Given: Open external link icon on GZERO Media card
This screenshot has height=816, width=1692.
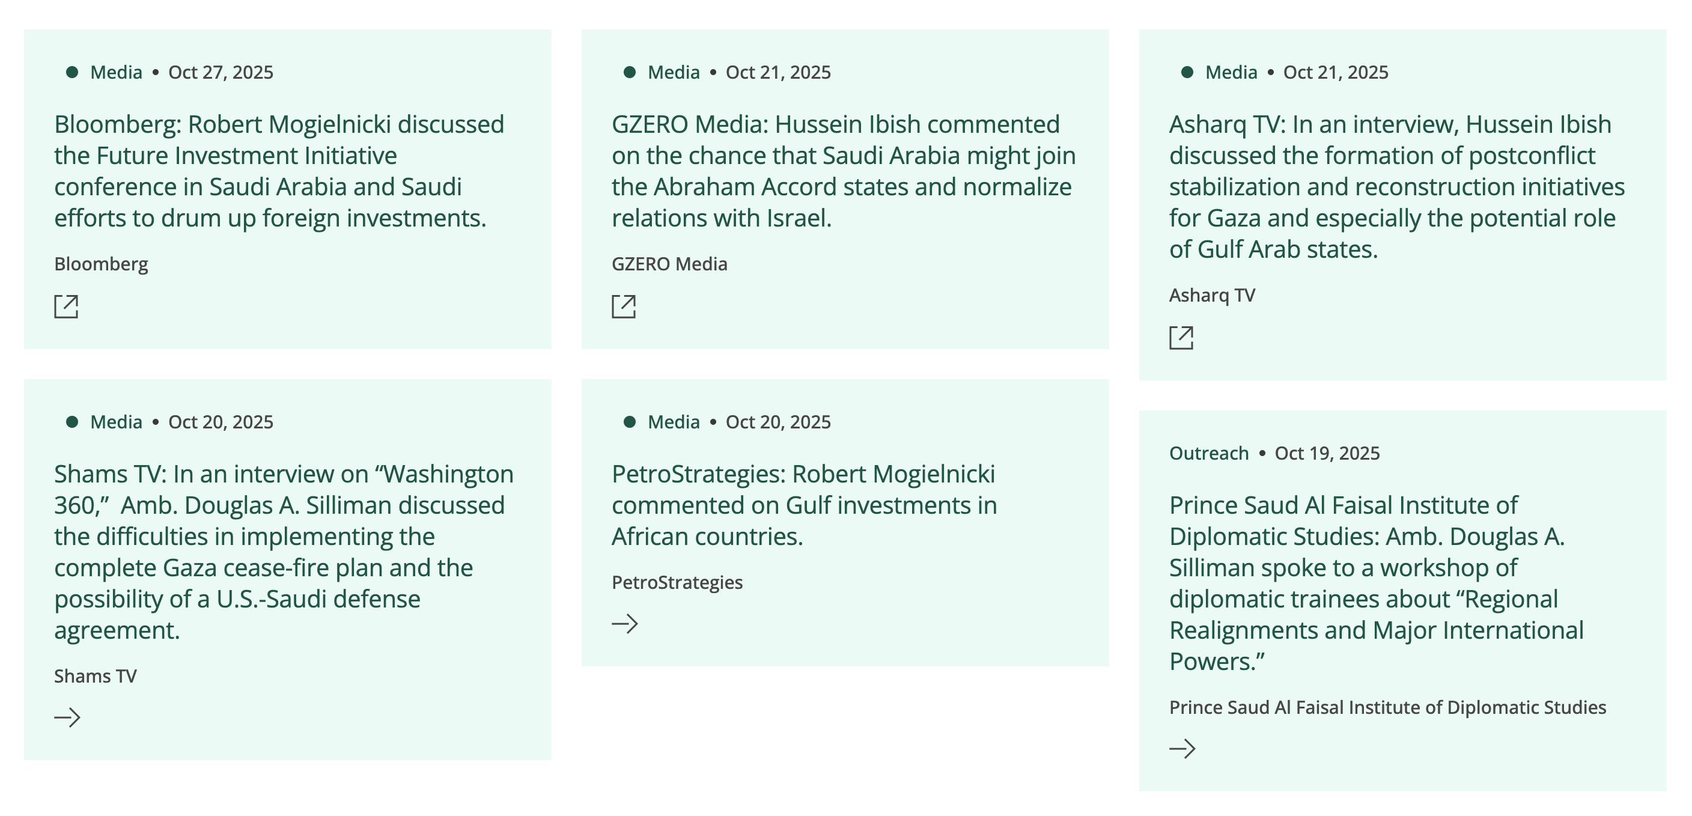Looking at the screenshot, I should pos(623,307).
